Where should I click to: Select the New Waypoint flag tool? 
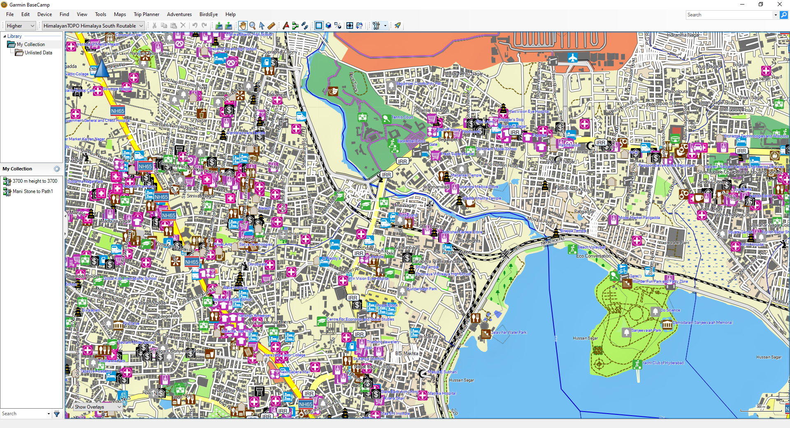click(x=286, y=26)
